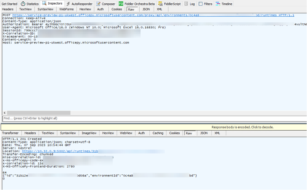
Task: Select response SyntaxView inspector tab
Action: (x=68, y=133)
